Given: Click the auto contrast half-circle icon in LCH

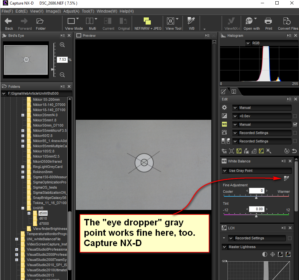Looking at the screenshot, I should 265,254.
